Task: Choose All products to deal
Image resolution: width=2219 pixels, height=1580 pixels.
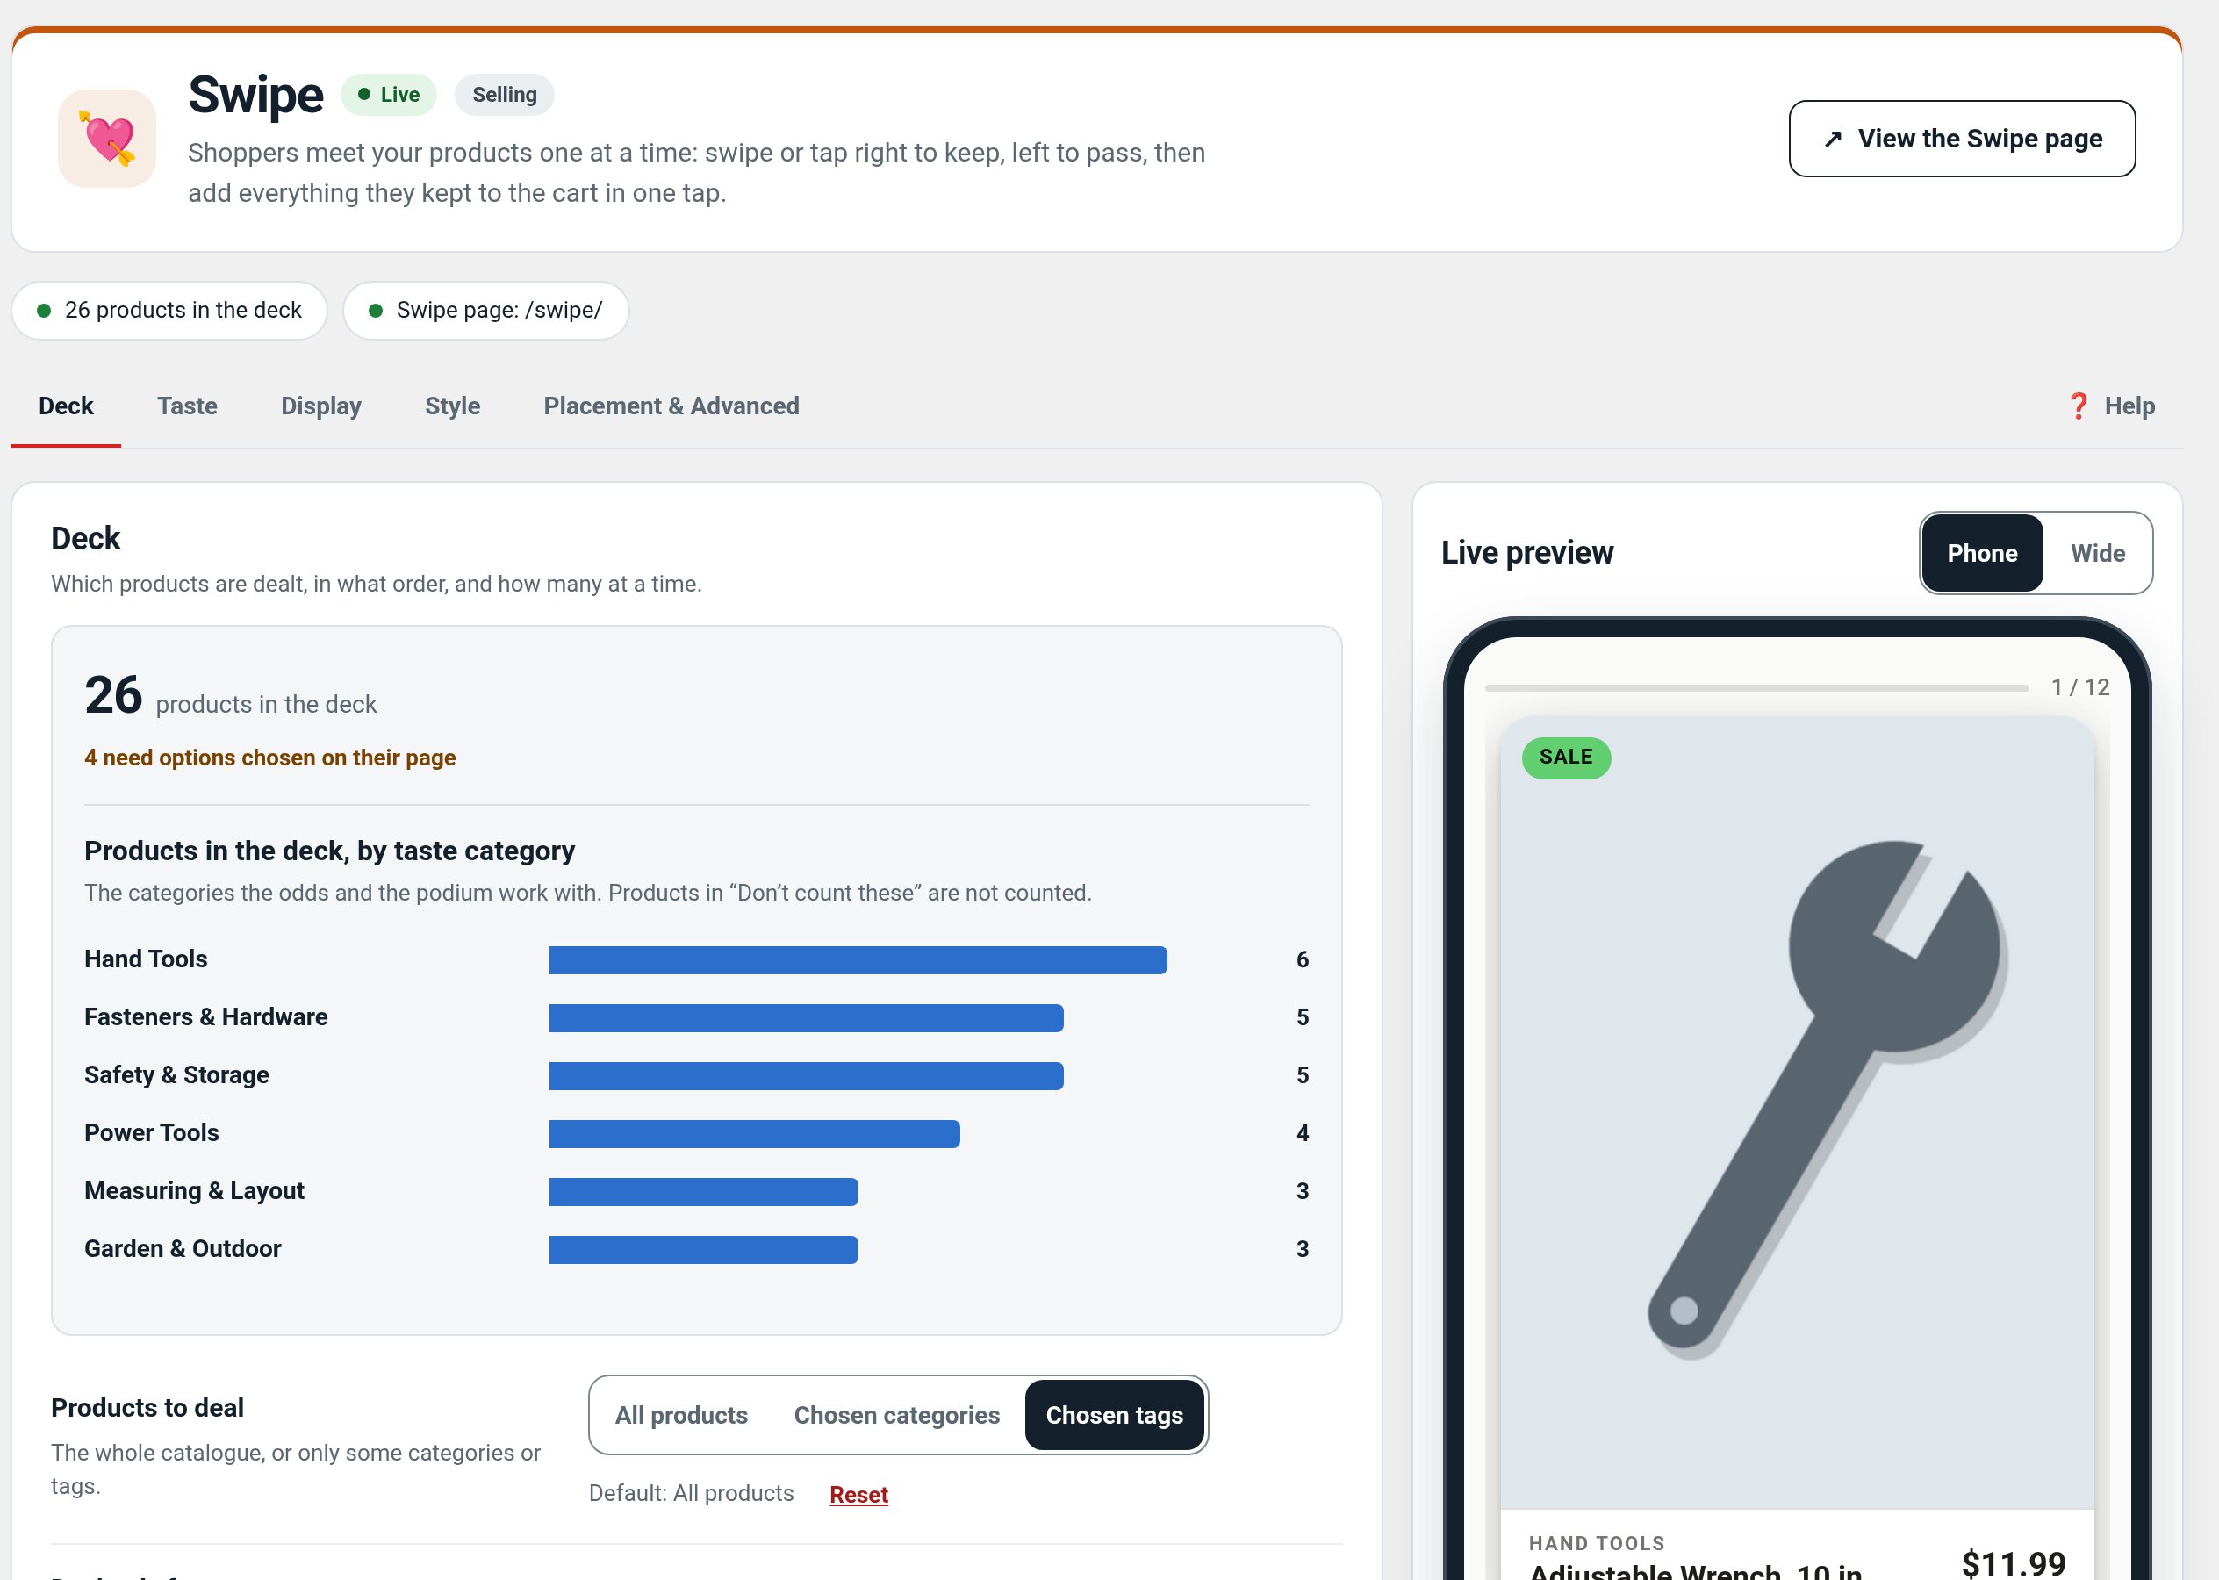Action: coord(681,1415)
